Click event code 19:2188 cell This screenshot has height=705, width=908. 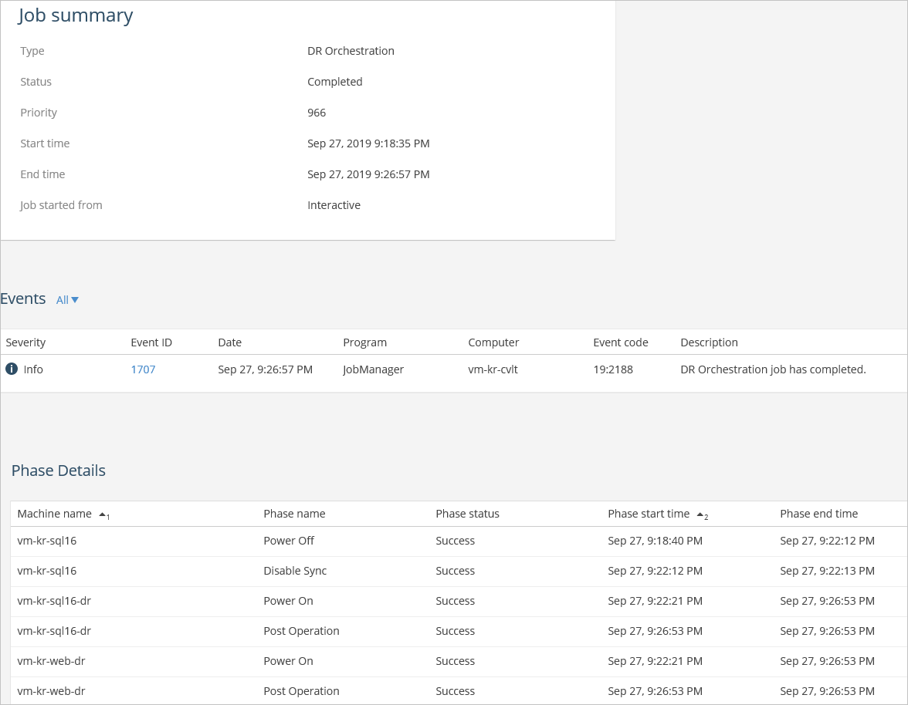[x=613, y=369]
